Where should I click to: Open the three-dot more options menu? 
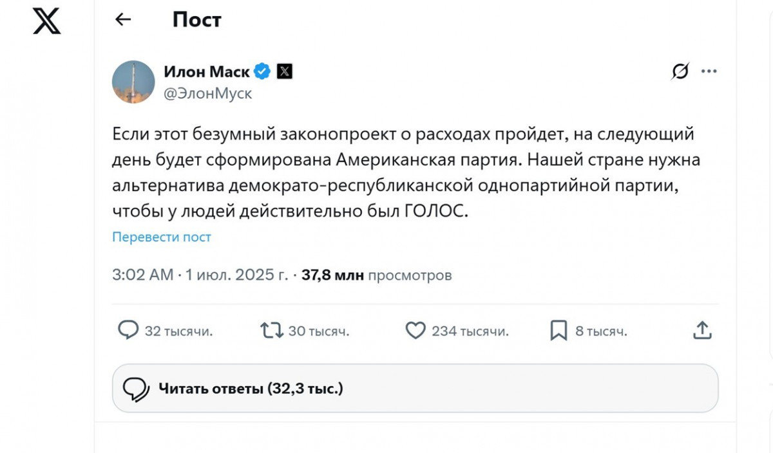[709, 71]
